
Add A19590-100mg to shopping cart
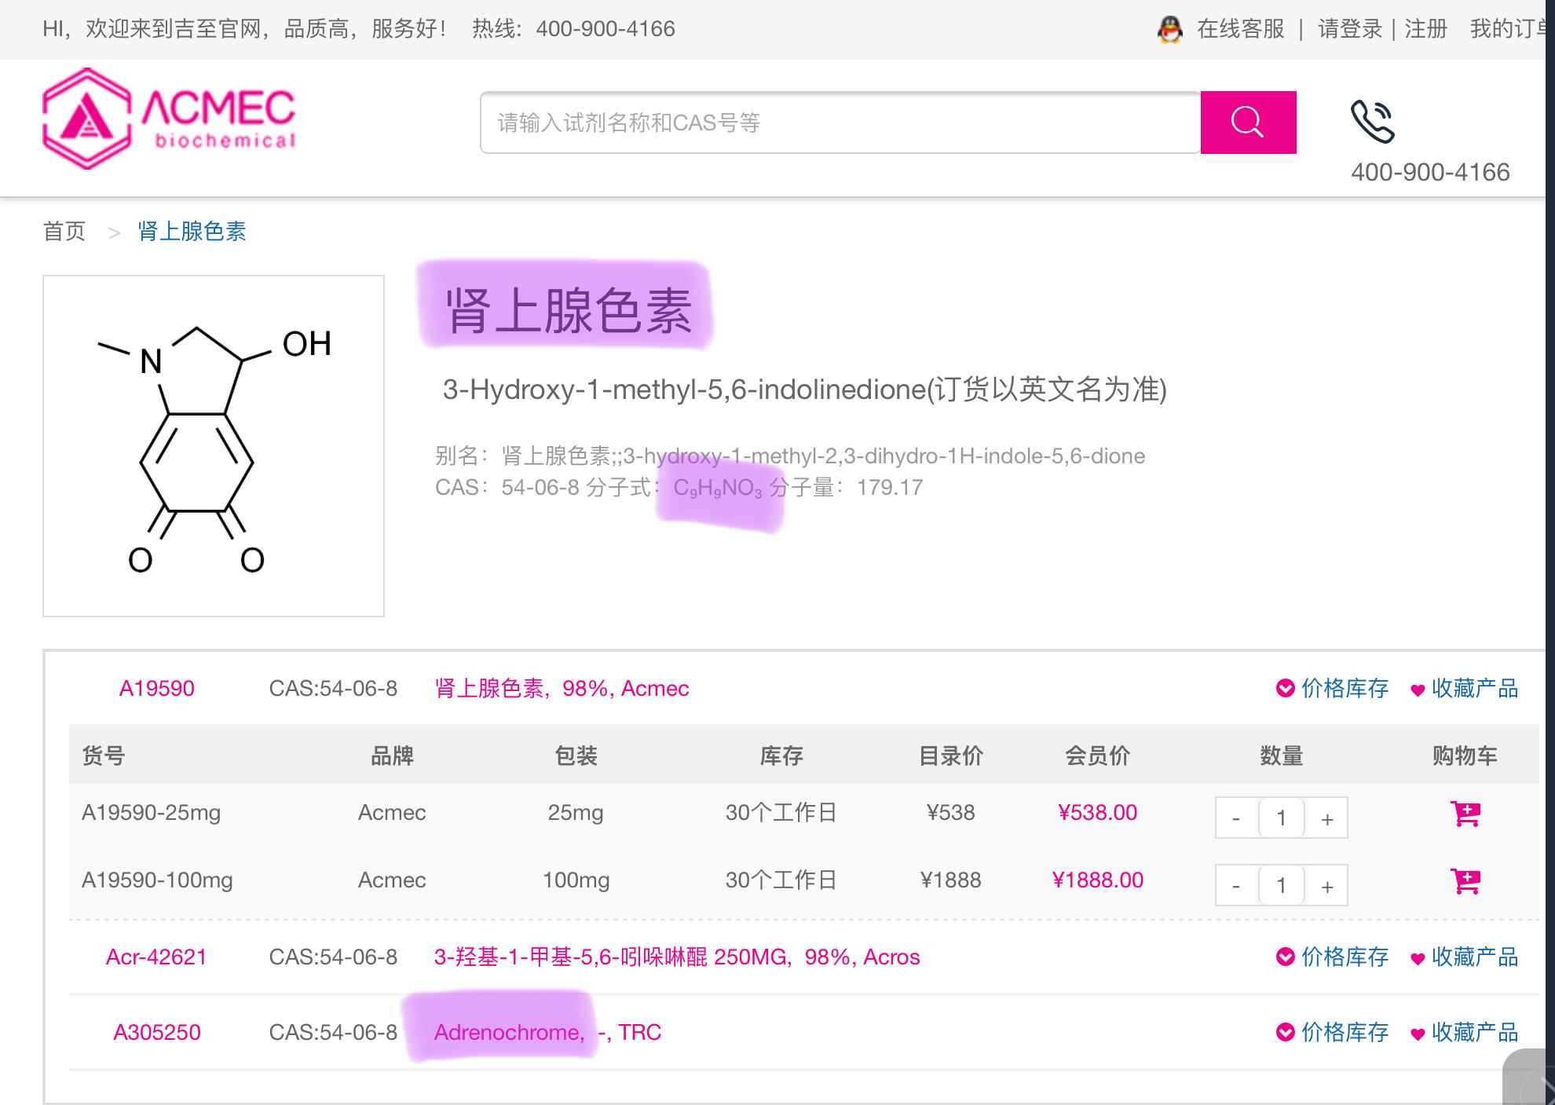coord(1465,881)
